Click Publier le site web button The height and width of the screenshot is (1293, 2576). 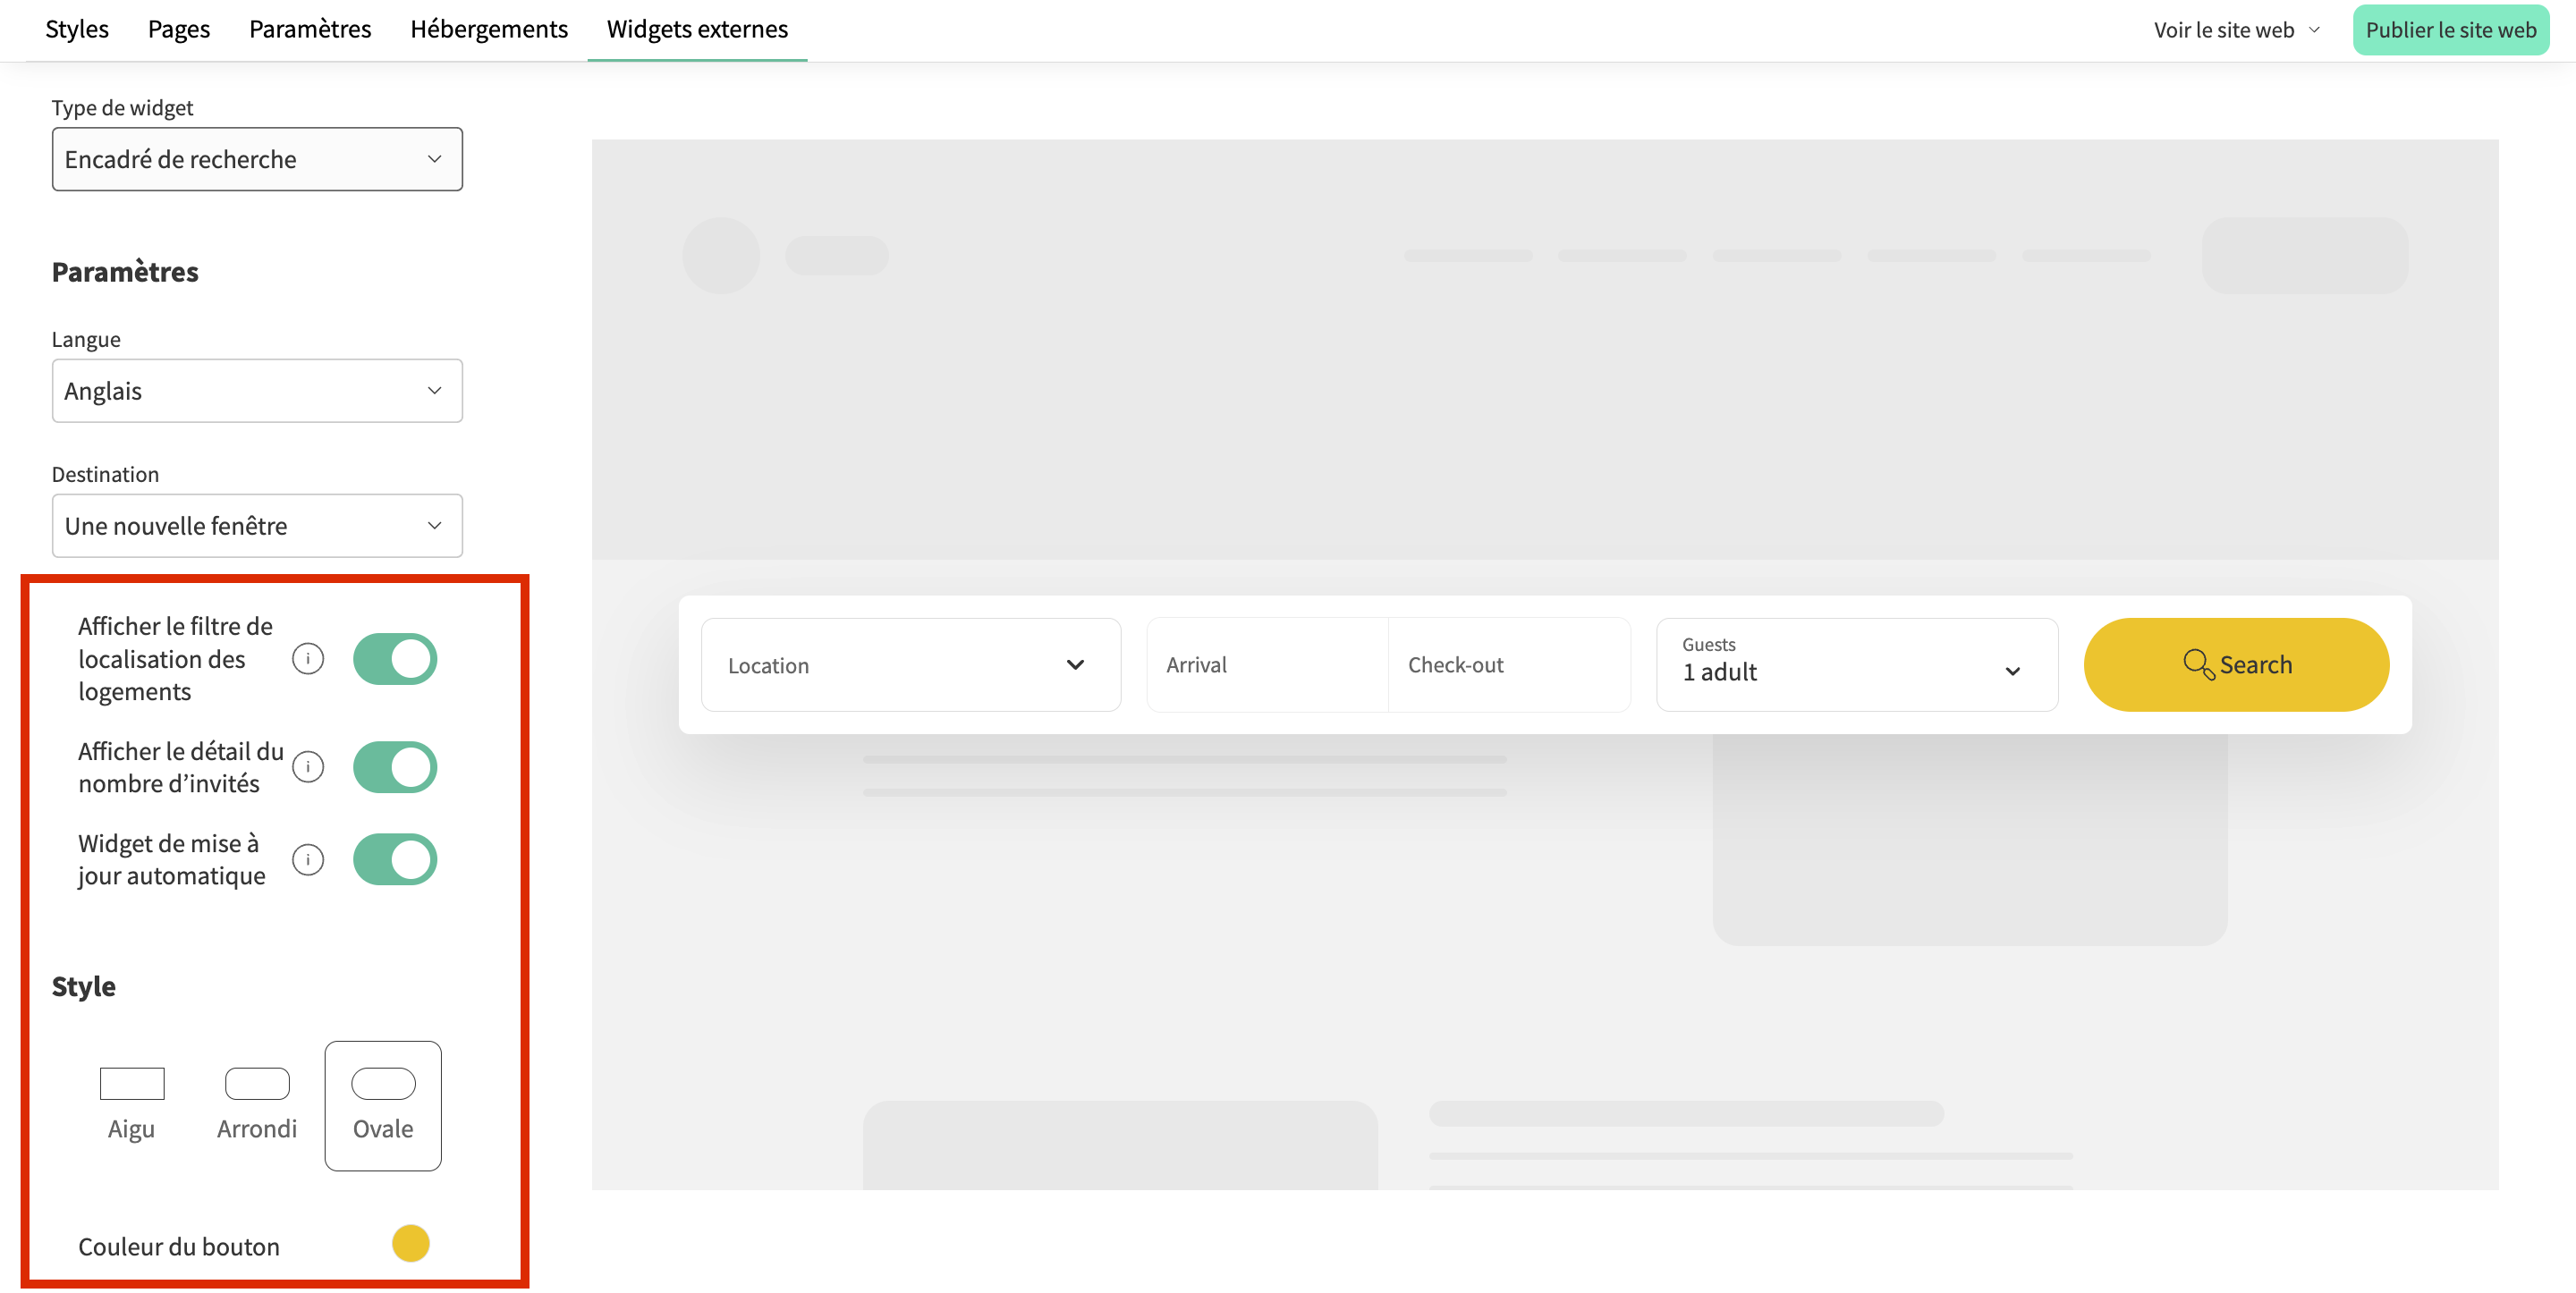[2450, 30]
